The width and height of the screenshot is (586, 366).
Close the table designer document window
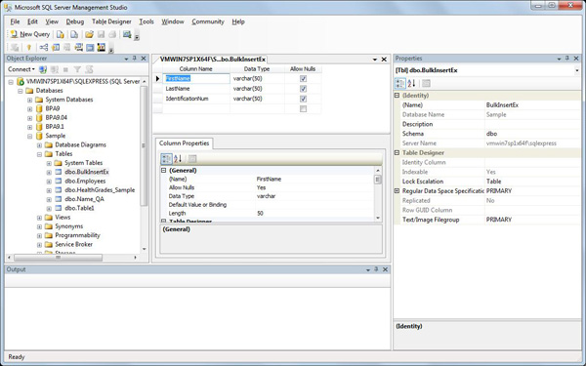pyautogui.click(x=384, y=60)
